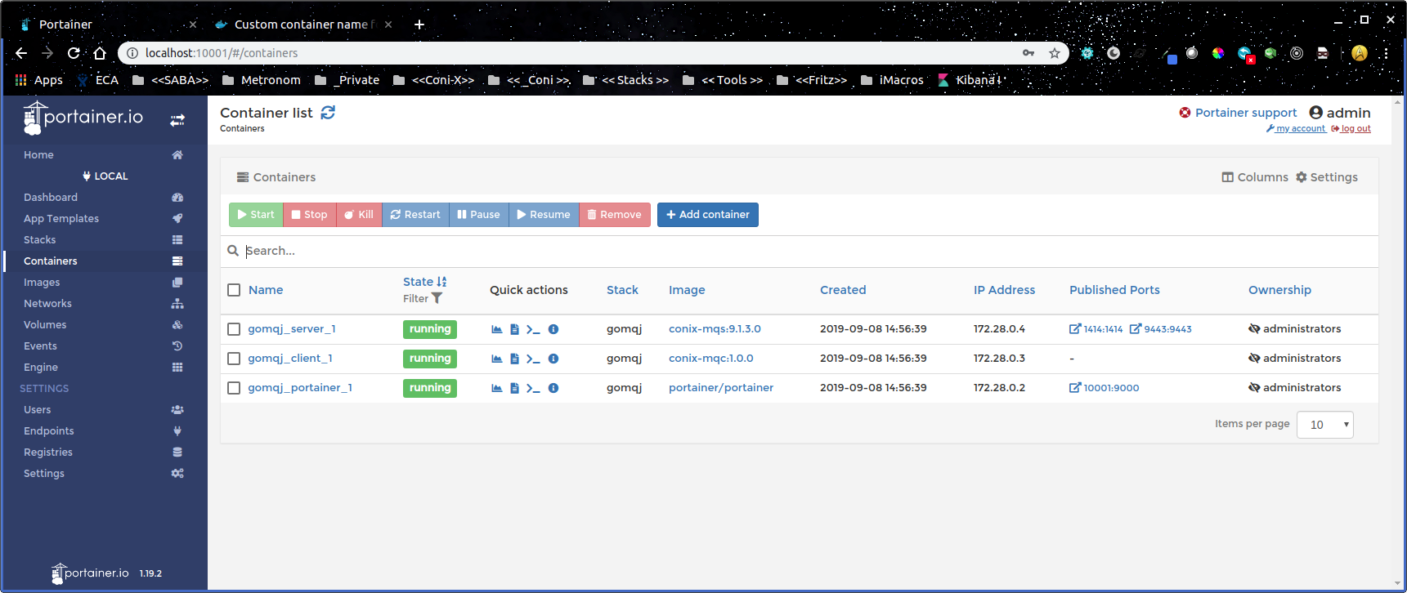Open stats icon for gomqj_client_1
Screen dimensions: 1407x593
(x=496, y=359)
